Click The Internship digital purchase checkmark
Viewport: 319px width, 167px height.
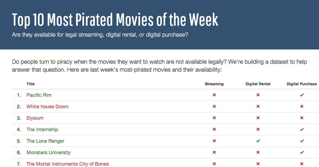302,130
